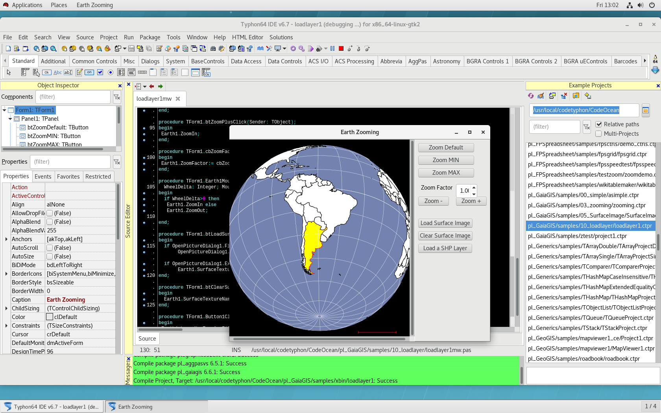Collapse the Form1: TForm1 tree node
Screen dimensions: 661x413
(4, 110)
